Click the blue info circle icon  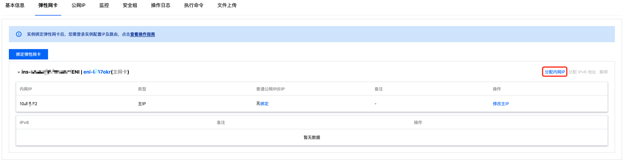tap(19, 34)
